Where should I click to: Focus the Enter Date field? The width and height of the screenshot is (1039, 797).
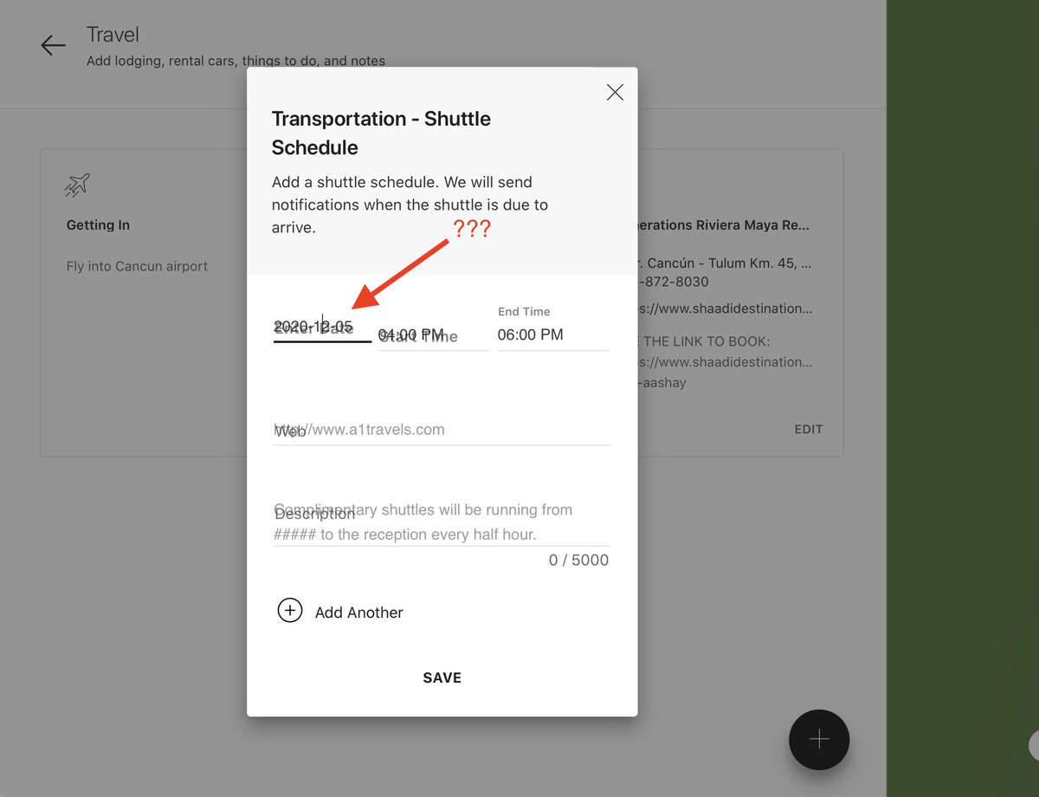tap(322, 327)
